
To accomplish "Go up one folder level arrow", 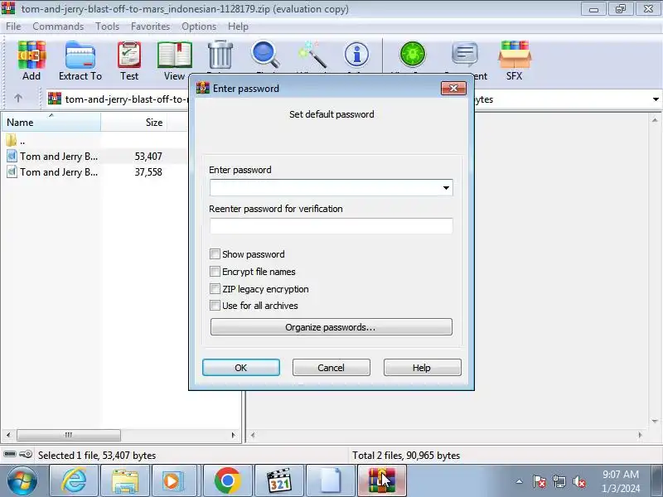I will pos(17,99).
